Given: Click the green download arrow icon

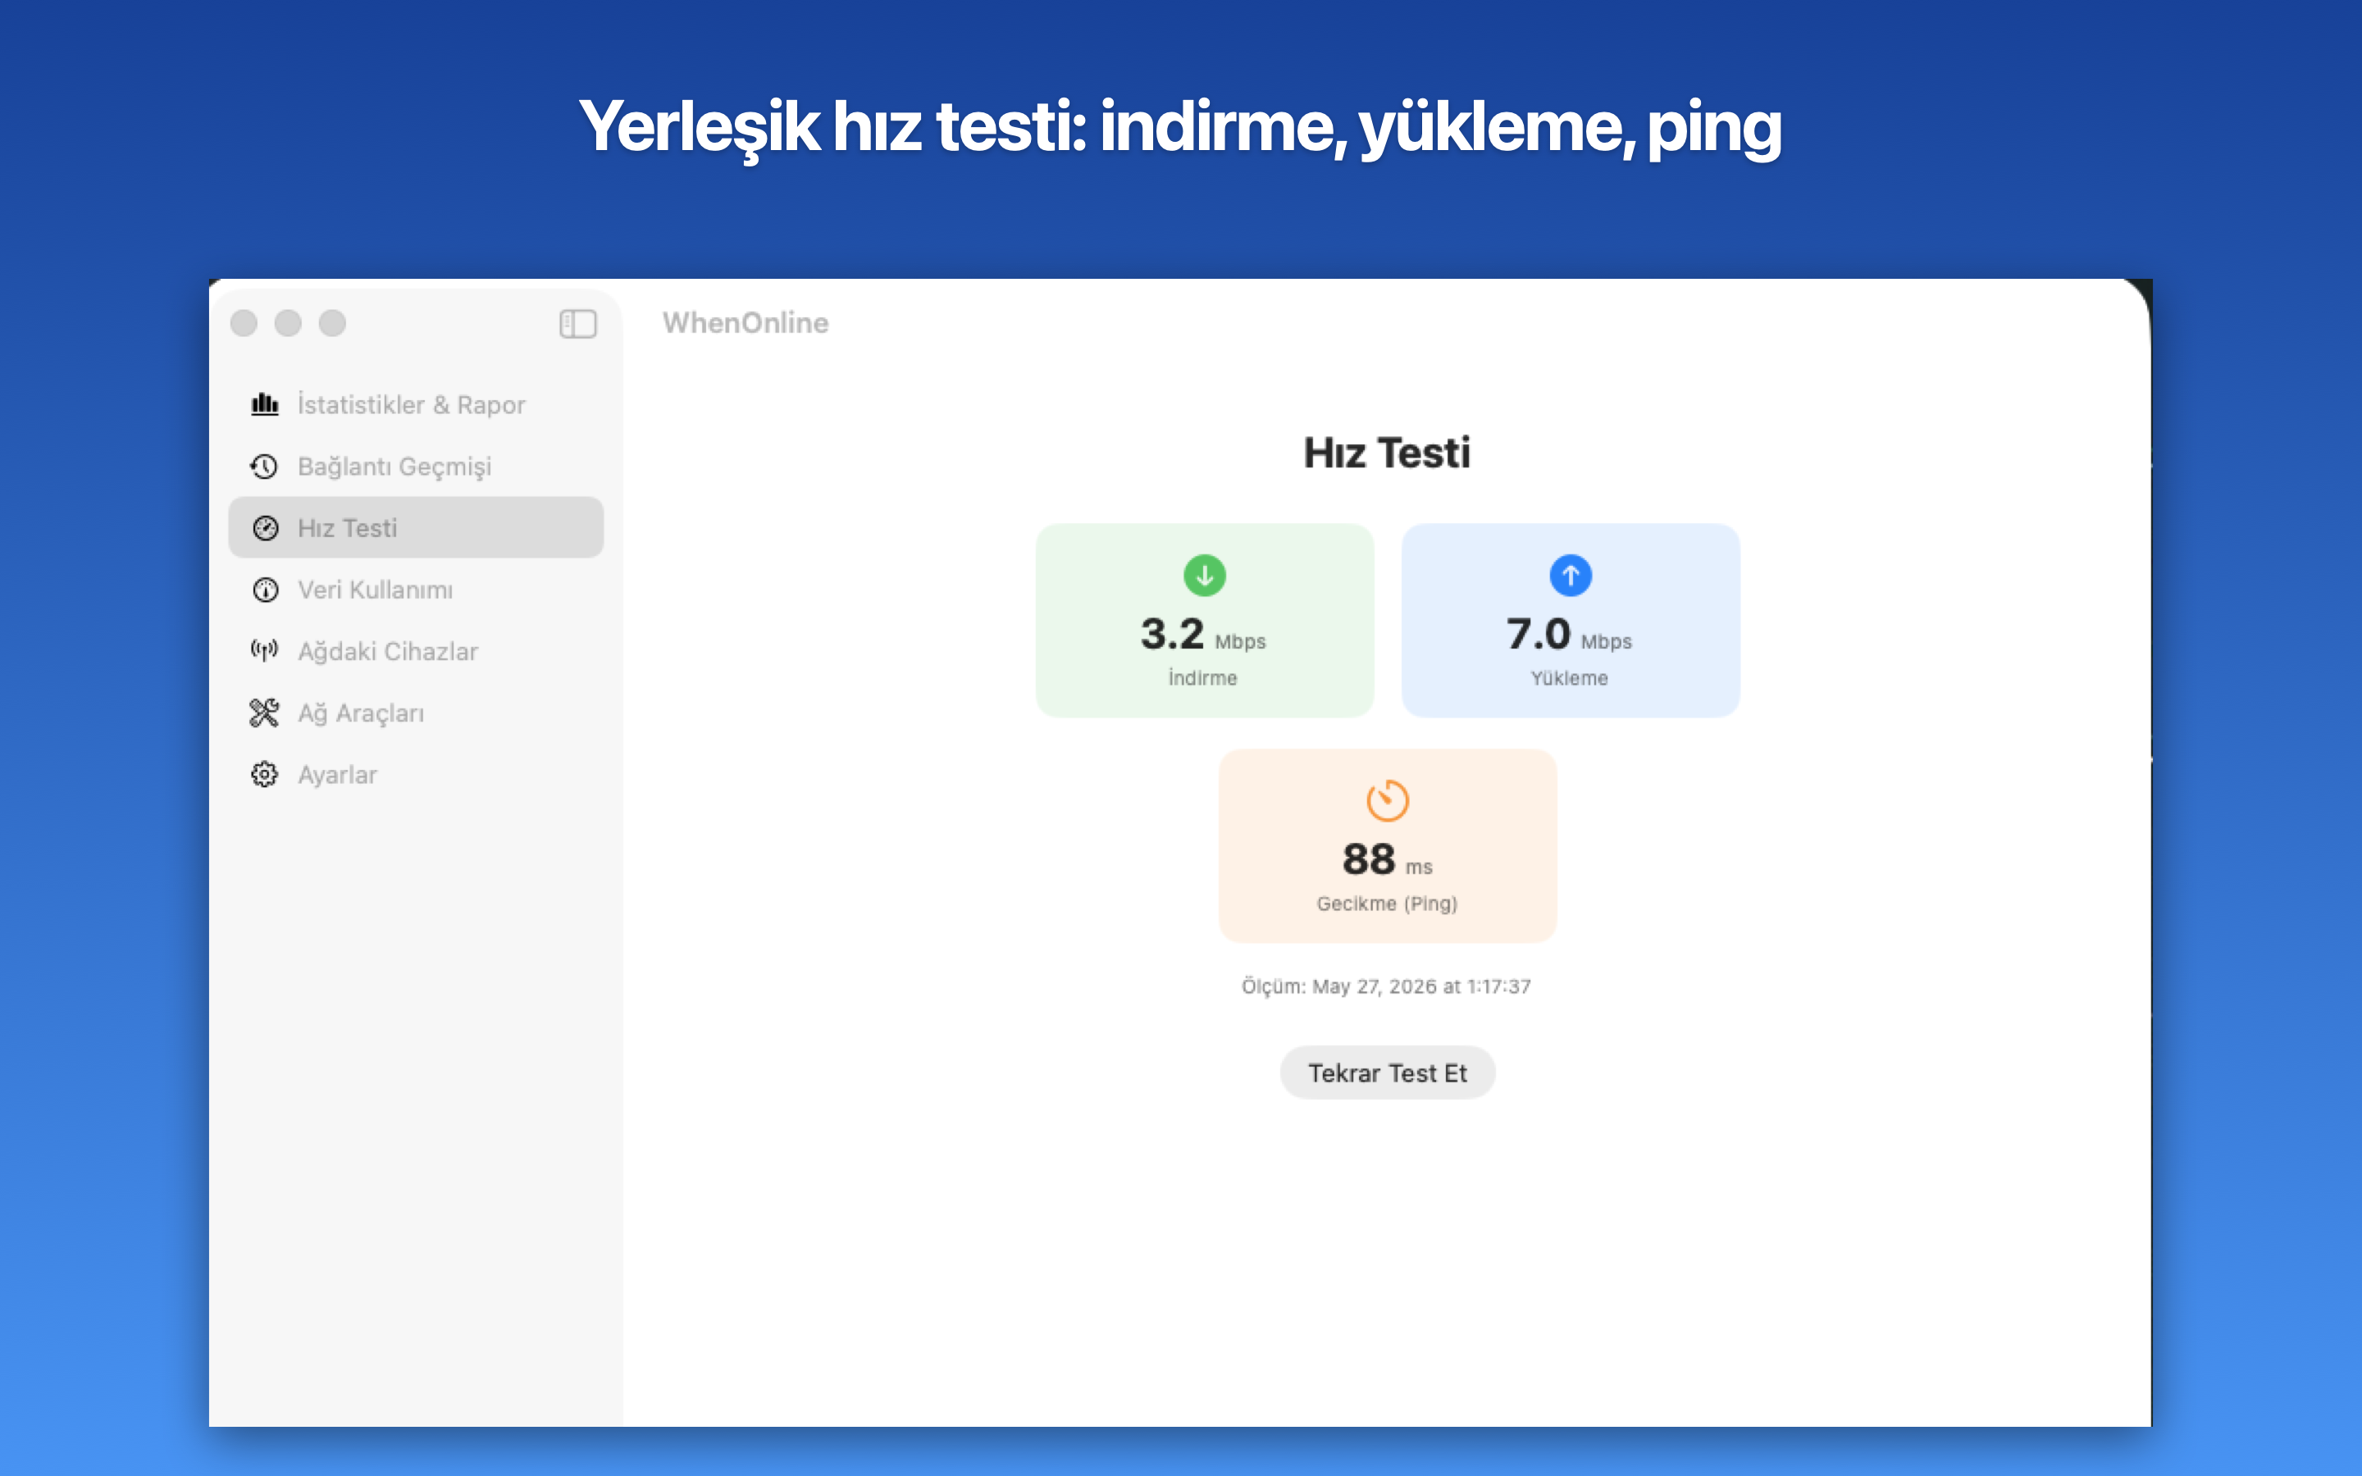Looking at the screenshot, I should point(1205,575).
